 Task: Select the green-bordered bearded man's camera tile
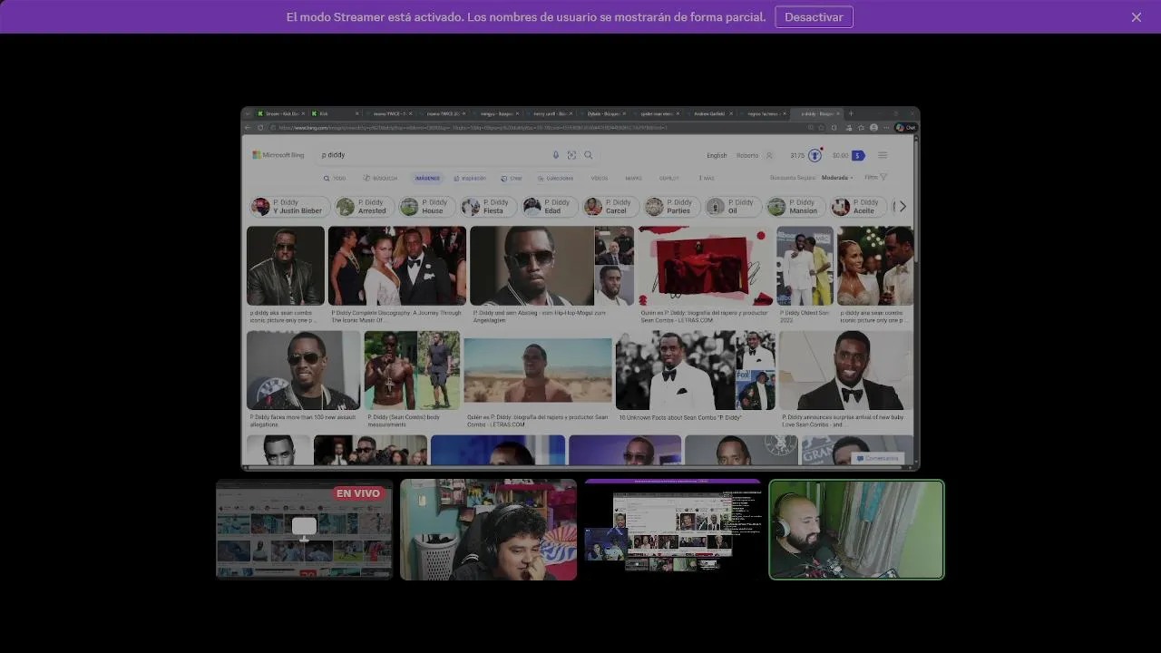[856, 530]
